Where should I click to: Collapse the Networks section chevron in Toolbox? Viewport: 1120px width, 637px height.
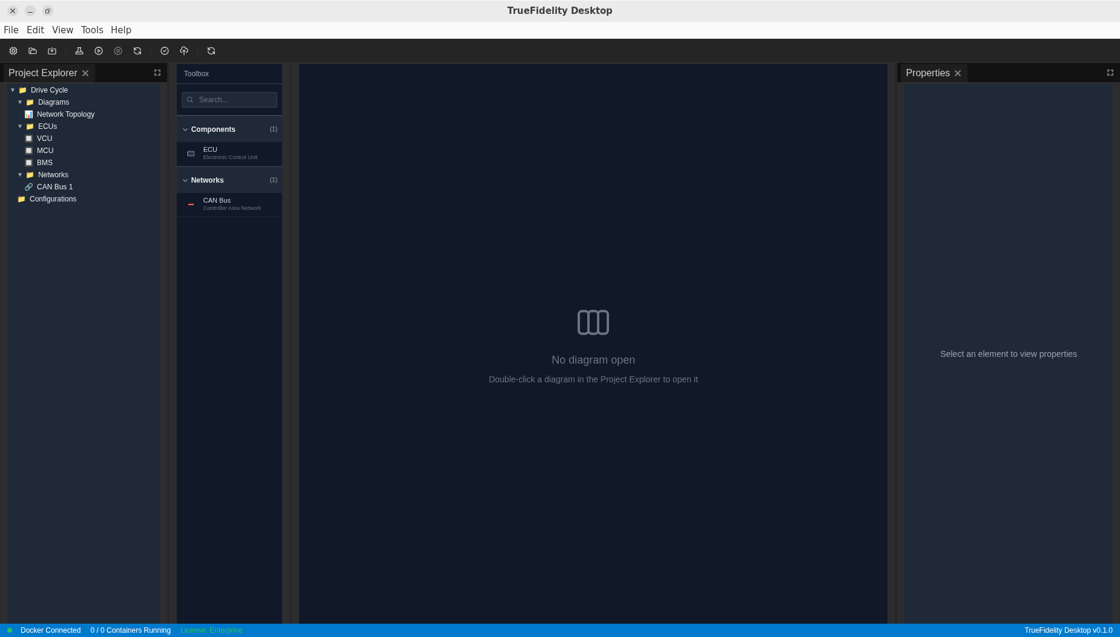pos(185,180)
